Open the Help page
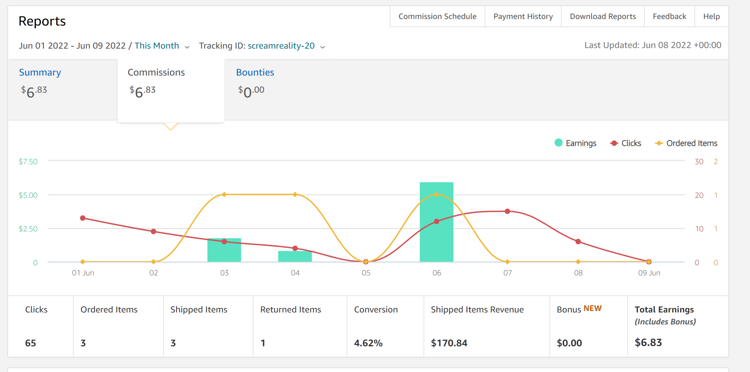Image resolution: width=750 pixels, height=372 pixels. pos(711,16)
